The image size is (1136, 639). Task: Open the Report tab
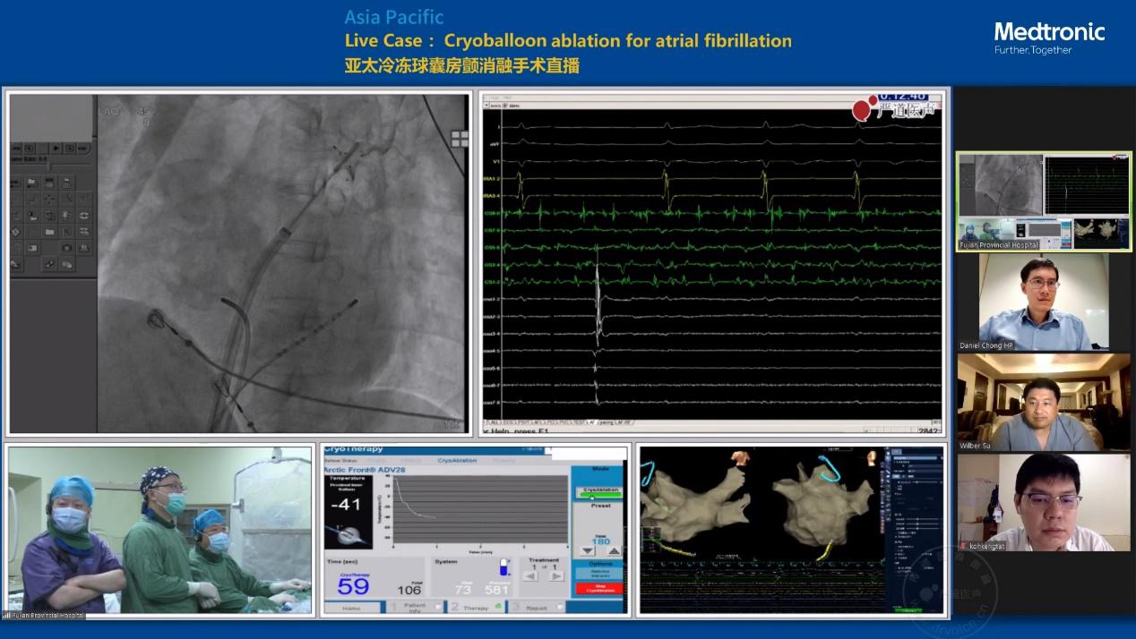539,607
